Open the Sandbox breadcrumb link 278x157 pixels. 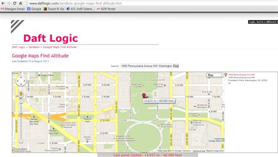pyautogui.click(x=34, y=47)
